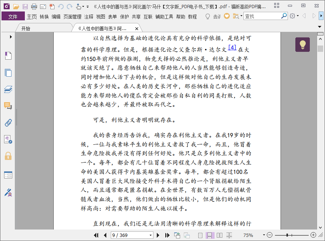
Task: Open the Page thumbnails panel icon
Action: [8, 73]
